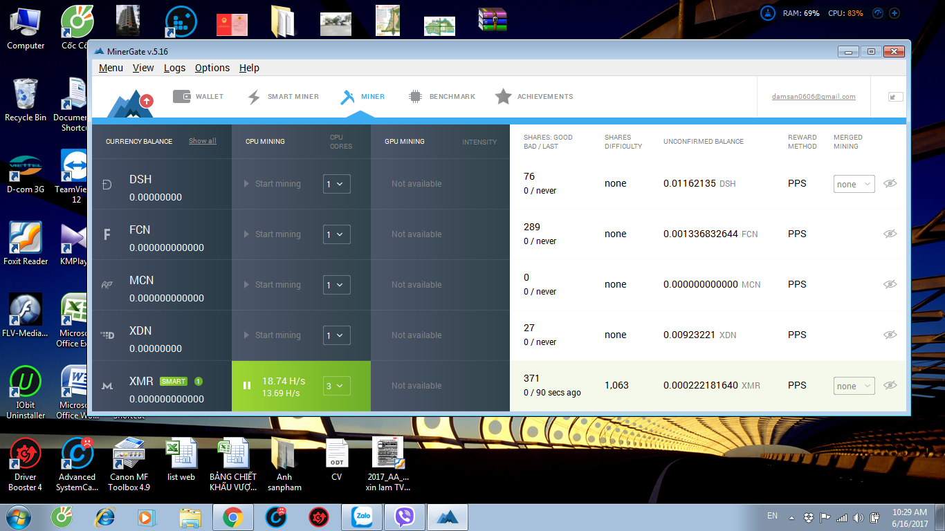Open Zalo from the taskbar

362,517
